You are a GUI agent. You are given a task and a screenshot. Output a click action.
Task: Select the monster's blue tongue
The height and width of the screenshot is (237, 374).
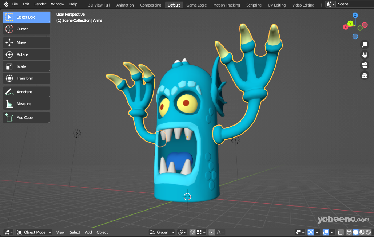[x=179, y=160]
